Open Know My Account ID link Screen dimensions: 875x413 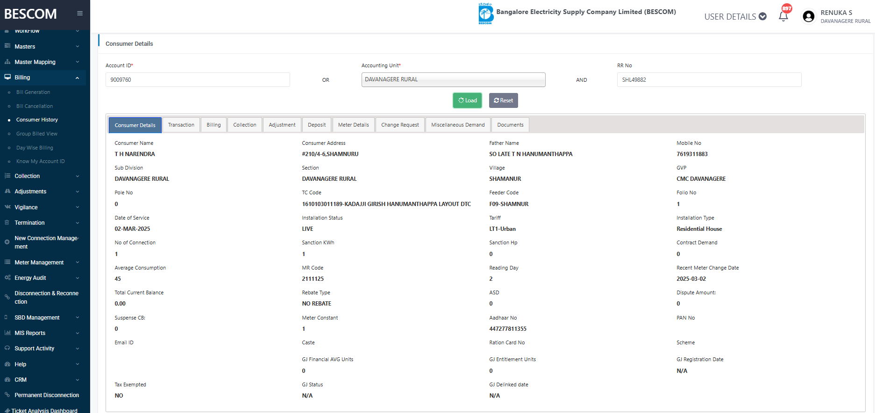click(x=41, y=161)
